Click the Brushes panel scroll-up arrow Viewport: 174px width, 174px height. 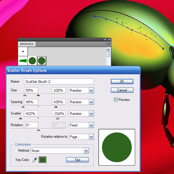[x=108, y=49]
